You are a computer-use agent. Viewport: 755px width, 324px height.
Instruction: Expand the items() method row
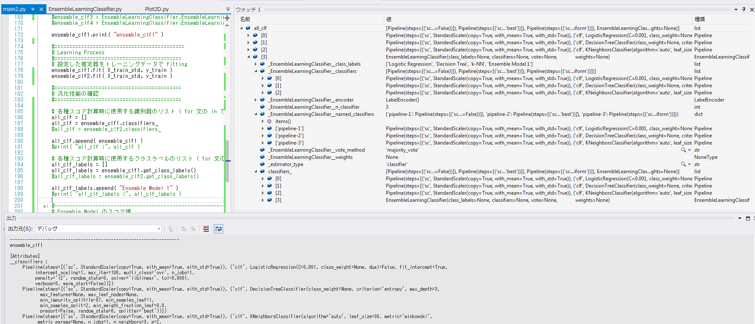[x=263, y=121]
